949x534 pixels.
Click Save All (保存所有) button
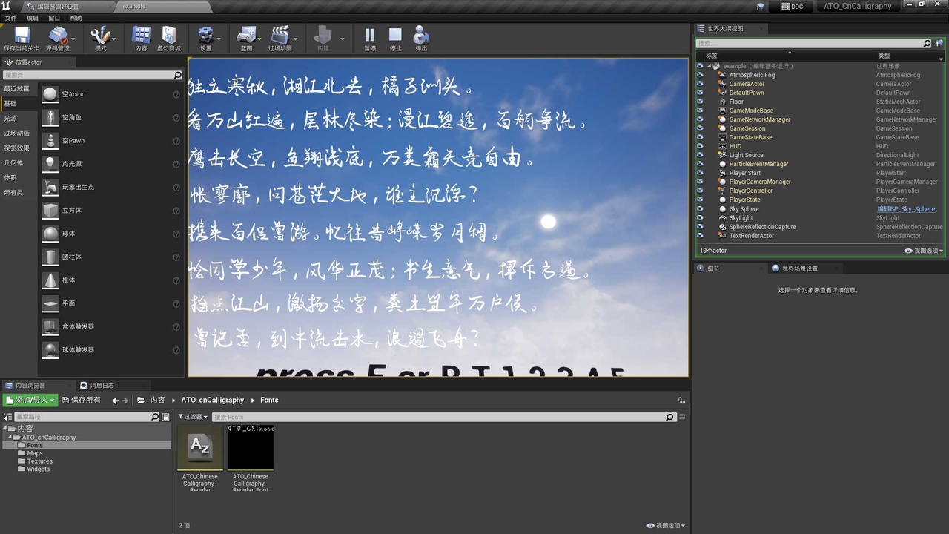[x=81, y=400]
